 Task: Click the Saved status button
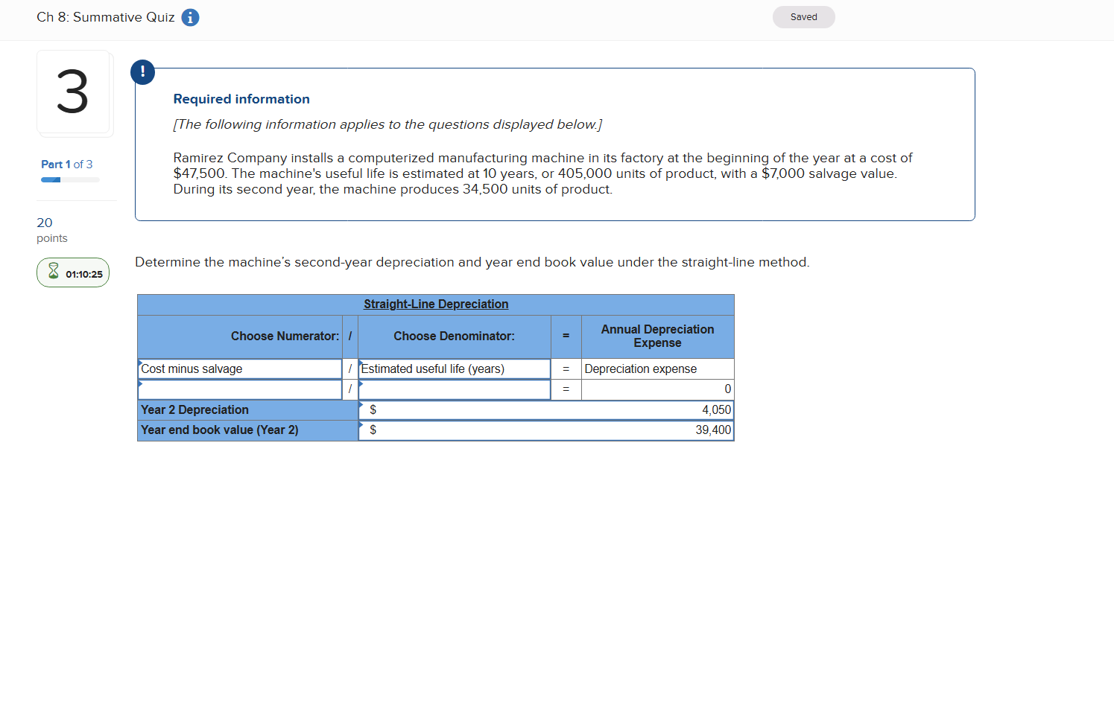point(803,16)
